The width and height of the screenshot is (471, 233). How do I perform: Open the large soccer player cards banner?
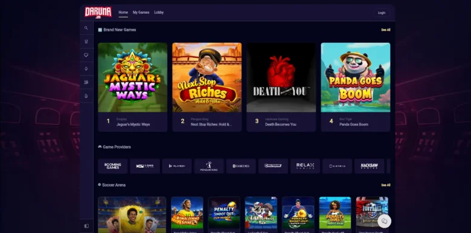(x=132, y=215)
